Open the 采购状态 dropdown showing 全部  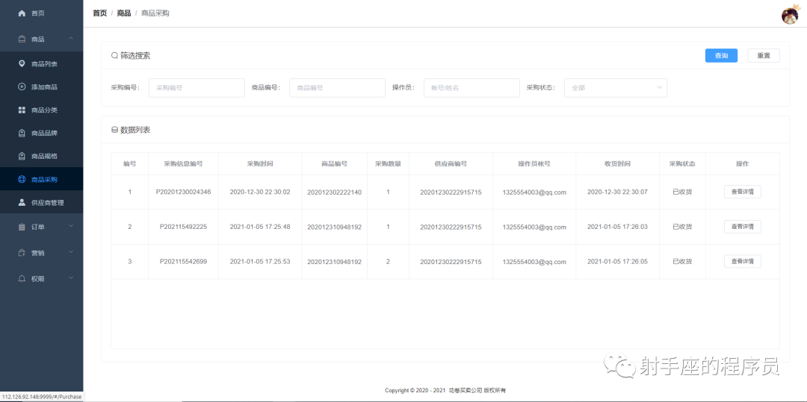click(616, 88)
